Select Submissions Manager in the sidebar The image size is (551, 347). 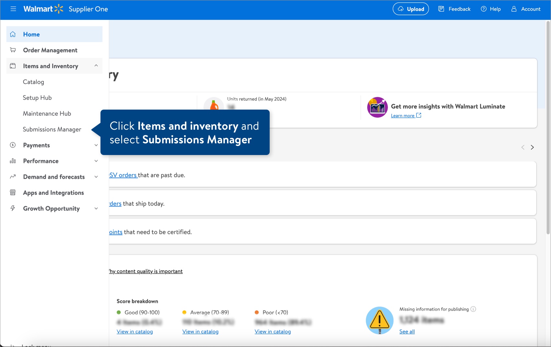point(52,129)
